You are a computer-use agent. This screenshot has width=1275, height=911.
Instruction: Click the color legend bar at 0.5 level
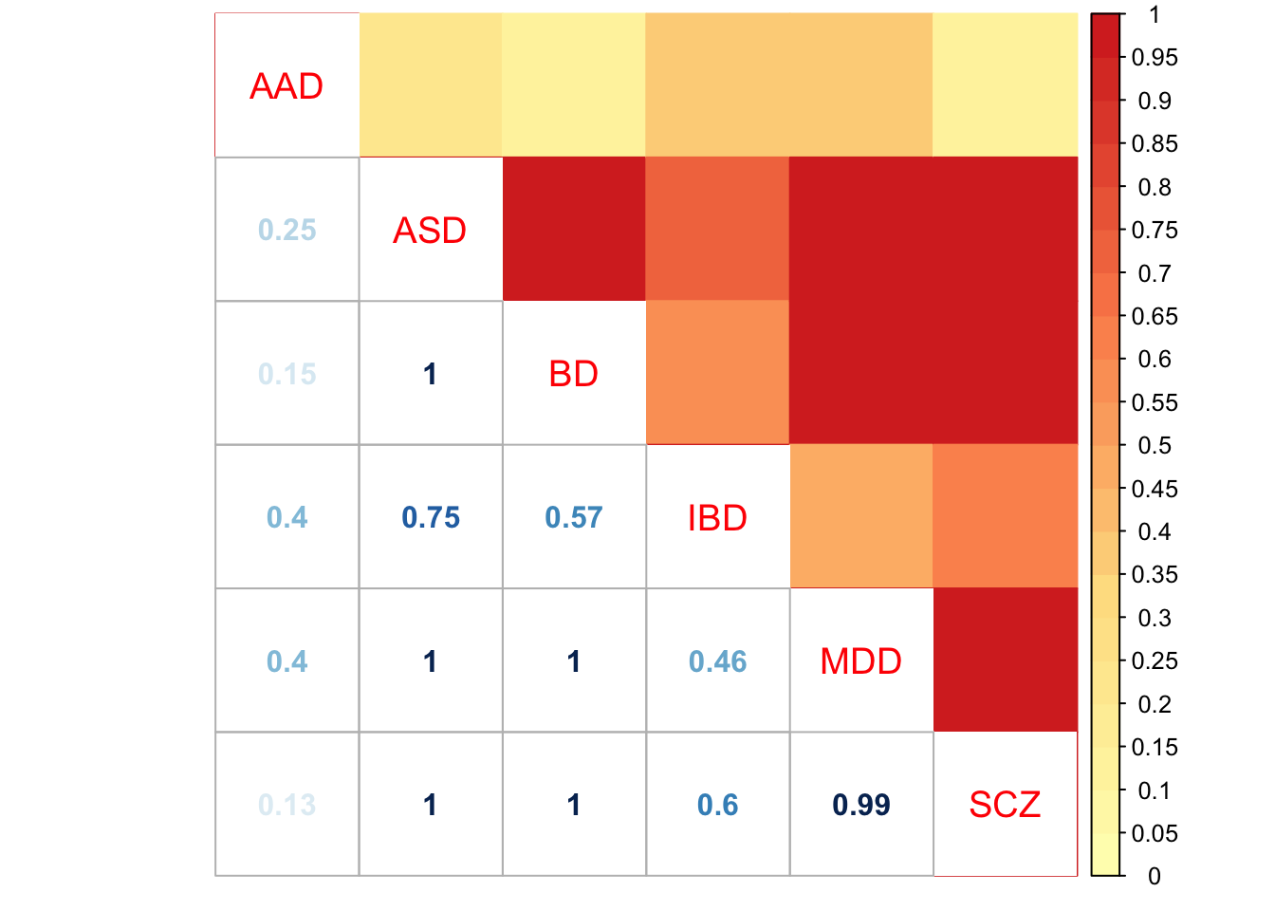click(1105, 446)
